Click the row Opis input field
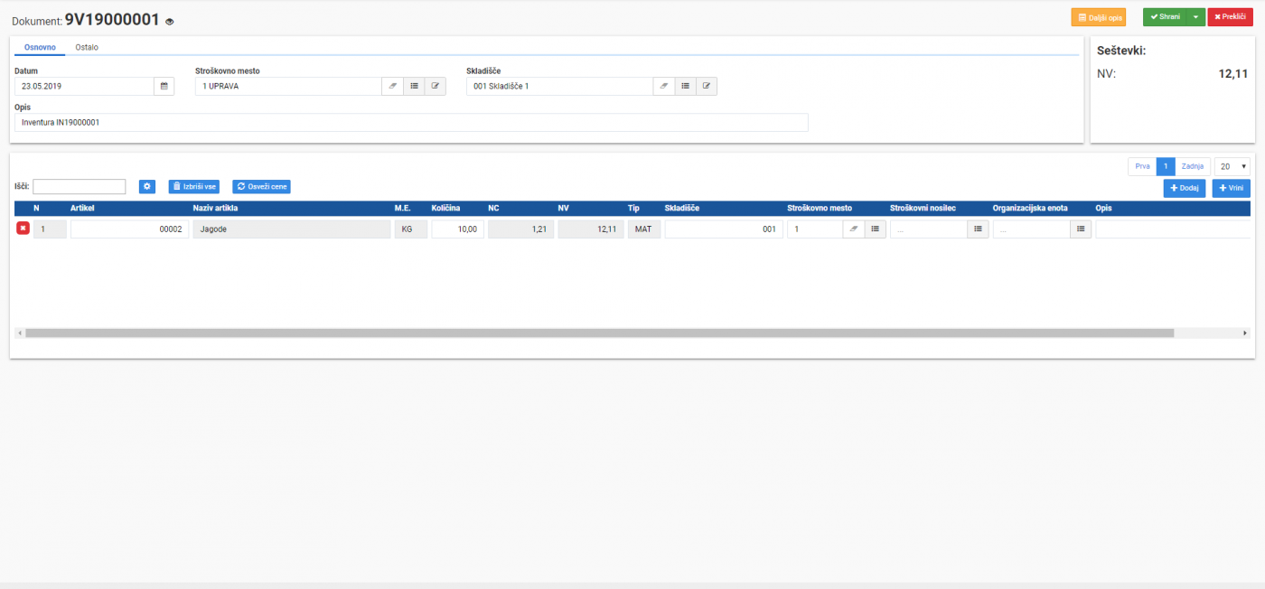The width and height of the screenshot is (1265, 589). (x=1173, y=229)
